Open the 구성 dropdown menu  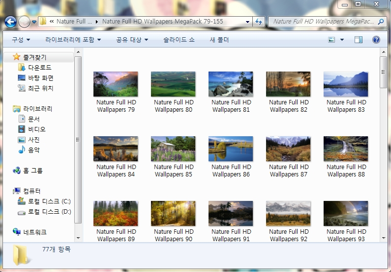point(21,40)
